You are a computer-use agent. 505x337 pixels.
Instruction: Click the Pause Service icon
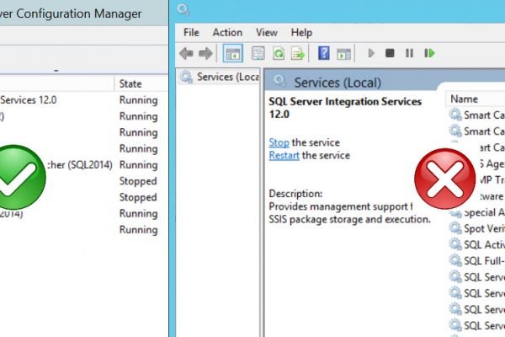(x=409, y=54)
